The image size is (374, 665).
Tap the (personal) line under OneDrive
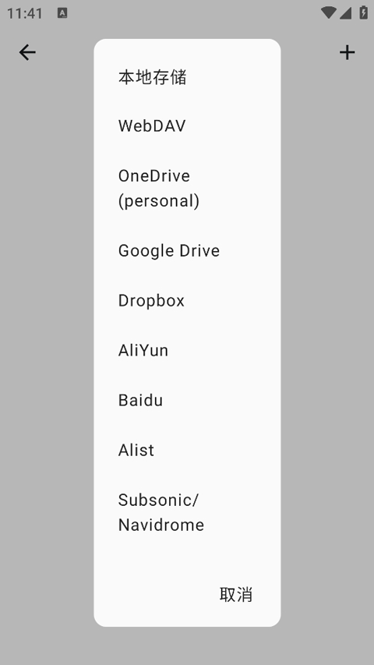coord(159,201)
